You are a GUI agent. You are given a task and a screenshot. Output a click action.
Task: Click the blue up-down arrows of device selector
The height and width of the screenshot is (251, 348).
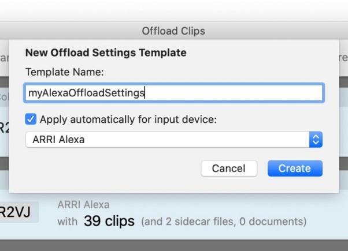[x=316, y=140]
